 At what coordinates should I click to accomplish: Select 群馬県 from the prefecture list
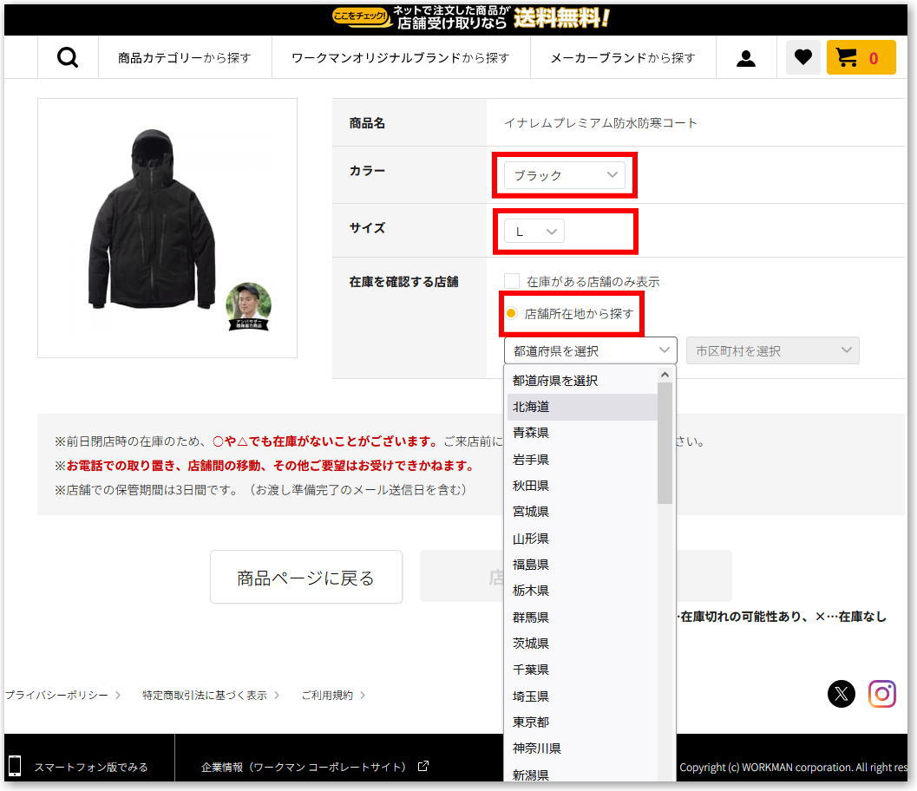[582, 618]
